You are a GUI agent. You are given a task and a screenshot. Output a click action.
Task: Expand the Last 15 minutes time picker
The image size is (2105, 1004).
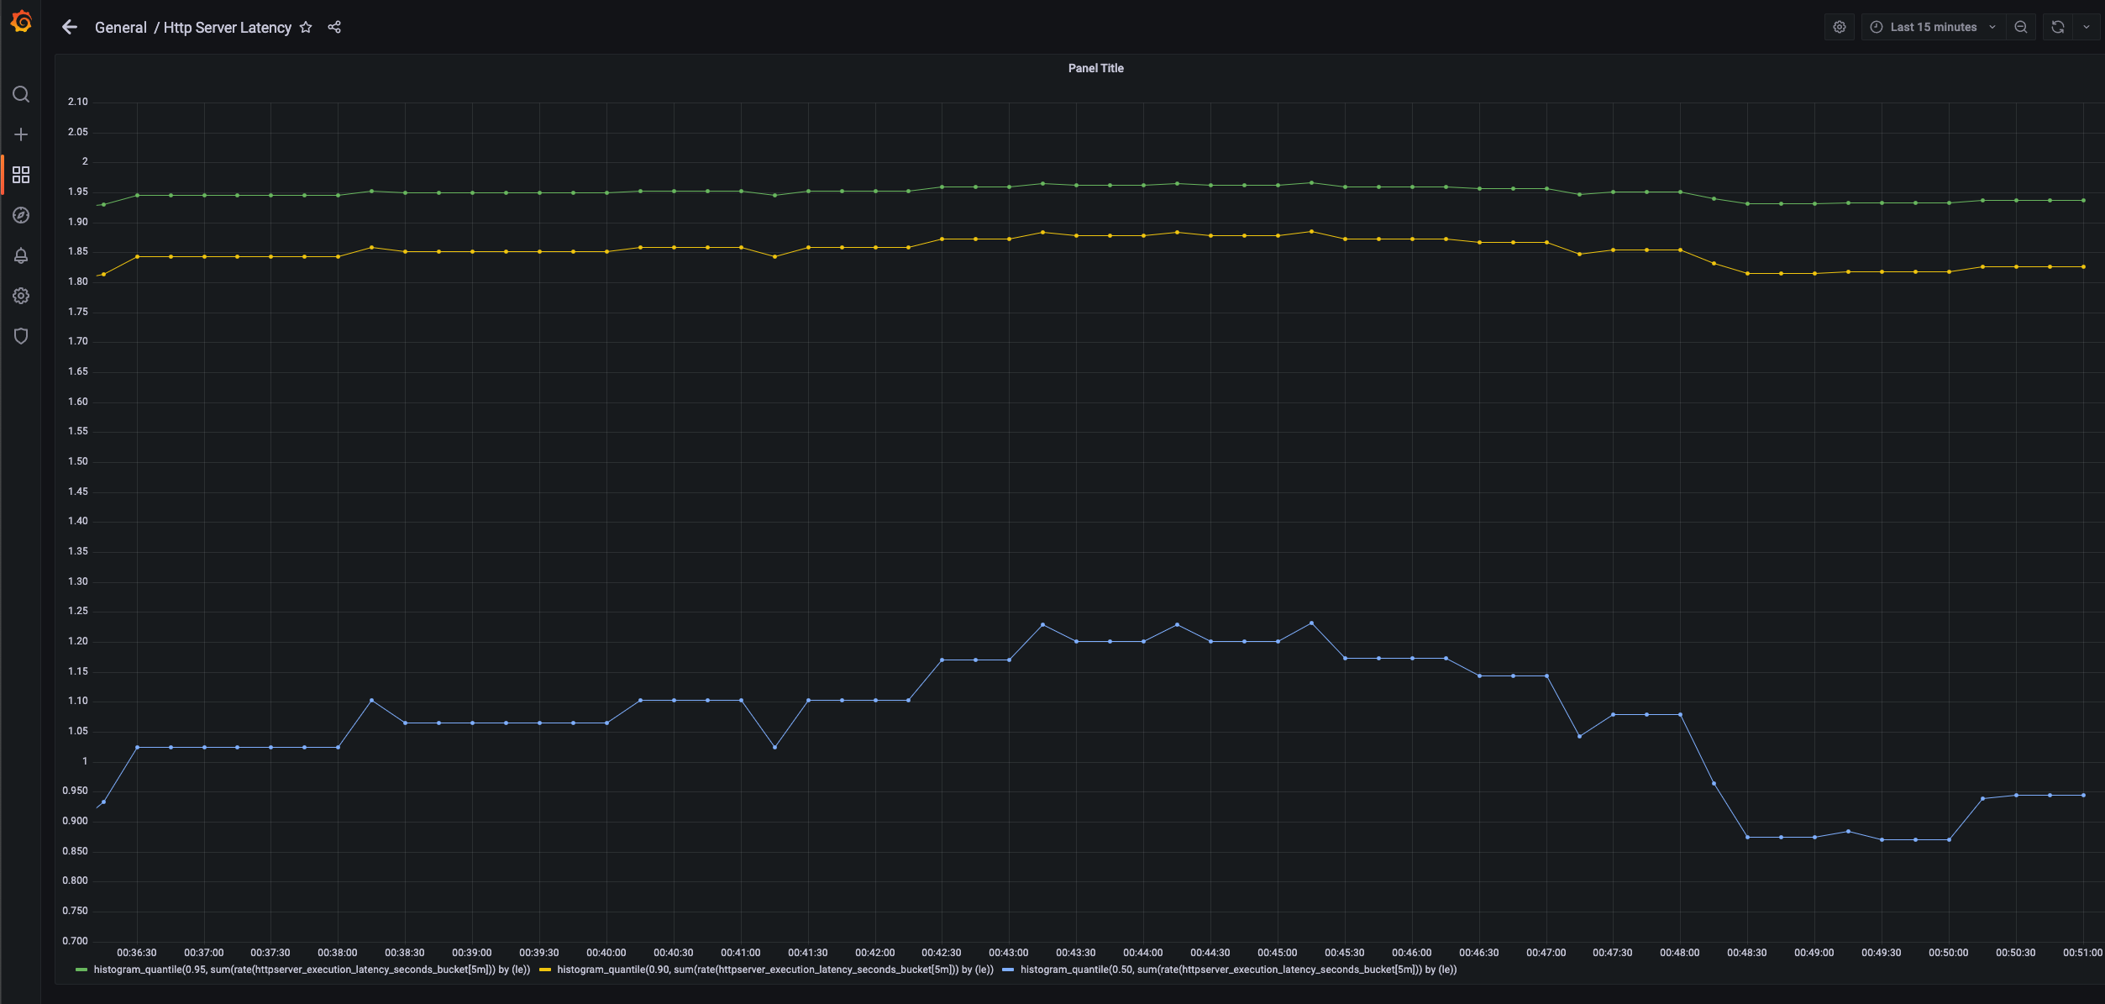click(x=1933, y=27)
